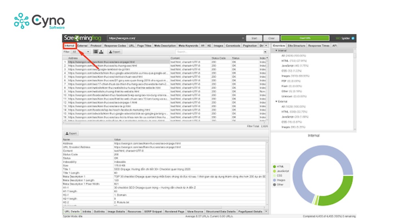
Task: Switch to tree view icon beside Filter
Action: pyautogui.click(x=101, y=52)
